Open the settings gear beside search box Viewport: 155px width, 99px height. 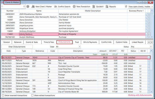28,6
